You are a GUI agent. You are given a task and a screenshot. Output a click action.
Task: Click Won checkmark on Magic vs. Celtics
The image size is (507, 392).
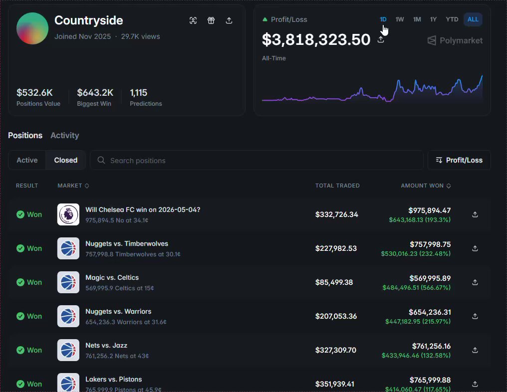20,282
